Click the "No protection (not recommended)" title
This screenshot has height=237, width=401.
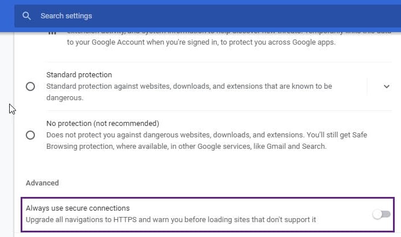pos(103,124)
